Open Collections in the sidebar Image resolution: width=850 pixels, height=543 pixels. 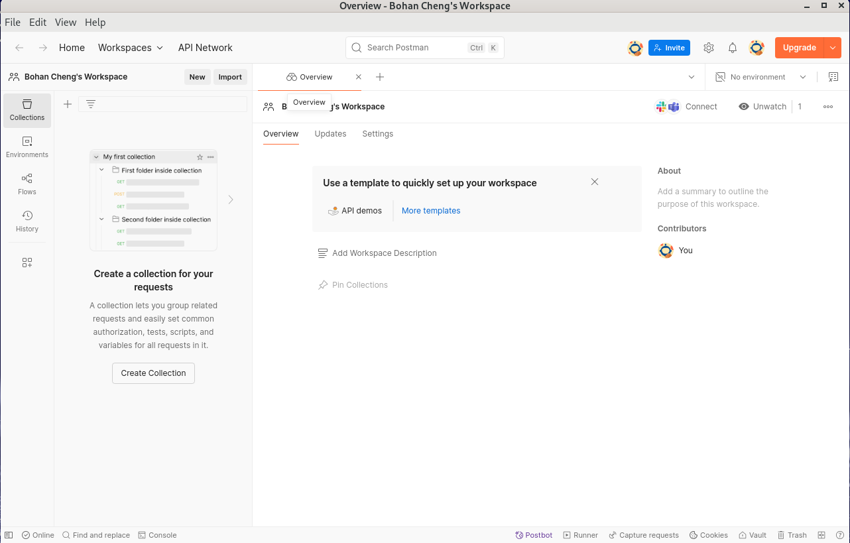pos(27,110)
